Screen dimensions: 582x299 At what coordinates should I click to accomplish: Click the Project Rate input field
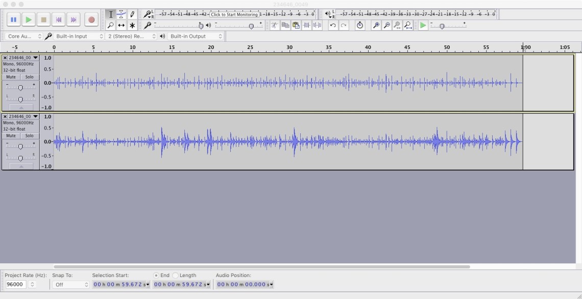[x=16, y=285]
